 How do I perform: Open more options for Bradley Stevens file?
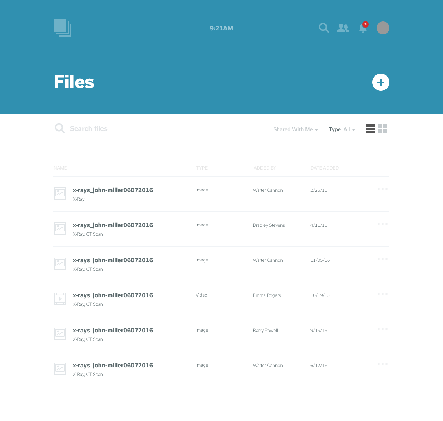coord(383,224)
